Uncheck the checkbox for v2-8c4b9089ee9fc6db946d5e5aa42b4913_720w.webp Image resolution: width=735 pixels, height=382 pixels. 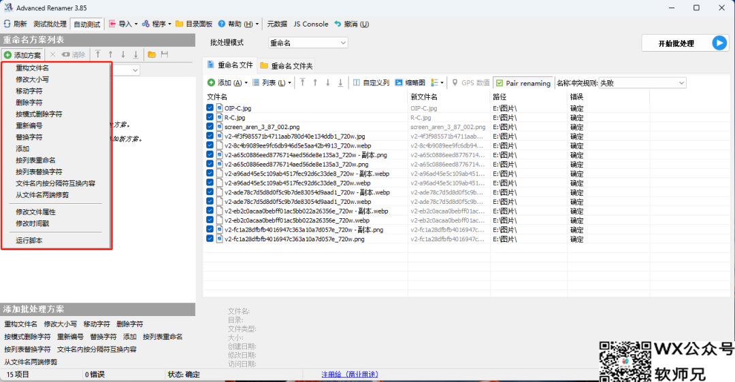[x=210, y=145]
